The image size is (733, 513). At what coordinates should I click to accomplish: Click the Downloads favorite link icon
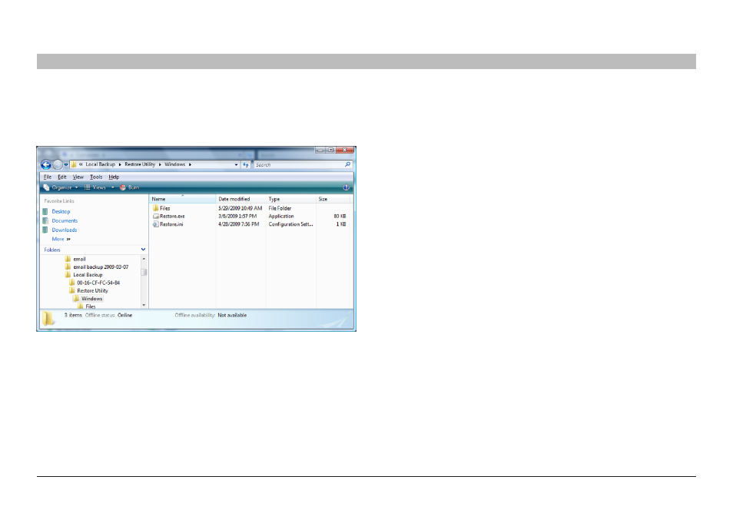(x=45, y=230)
